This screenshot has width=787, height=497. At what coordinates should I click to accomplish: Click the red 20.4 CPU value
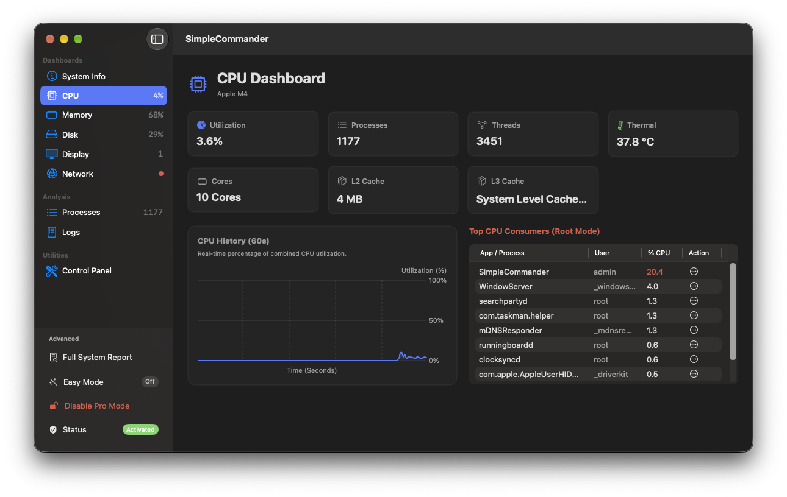655,272
